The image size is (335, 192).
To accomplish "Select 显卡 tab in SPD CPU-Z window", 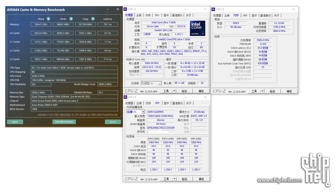I will tap(166, 103).
